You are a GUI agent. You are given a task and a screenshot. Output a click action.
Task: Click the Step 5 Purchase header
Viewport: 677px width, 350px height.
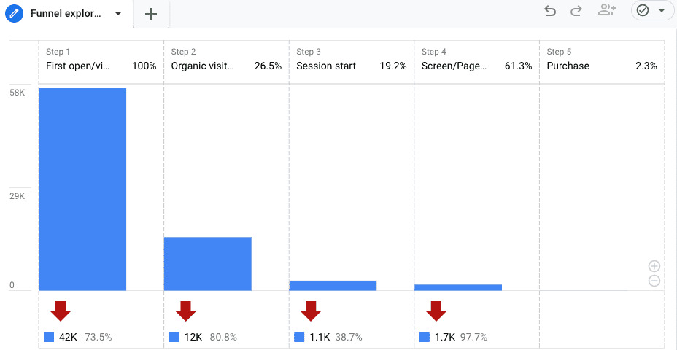click(601, 59)
